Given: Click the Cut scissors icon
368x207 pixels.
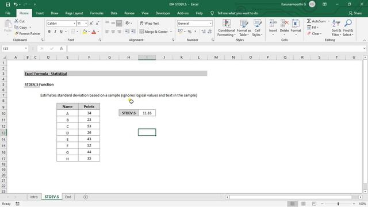Looking at the screenshot, I should point(17,21).
